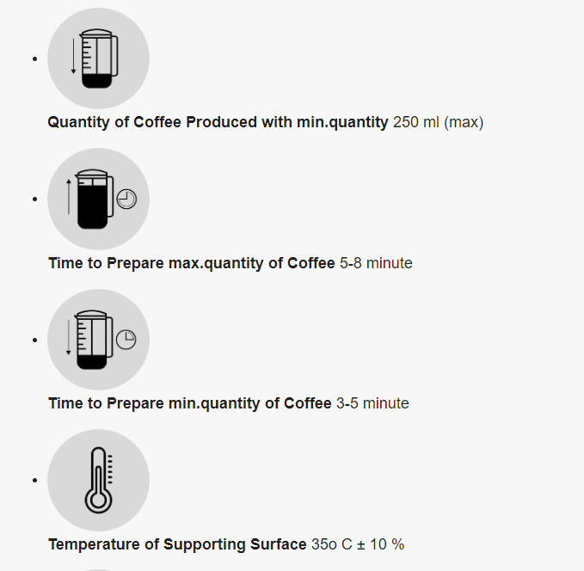Click the clock beside the low-filled coffee pot
Screen dimensions: 584x571
click(126, 340)
